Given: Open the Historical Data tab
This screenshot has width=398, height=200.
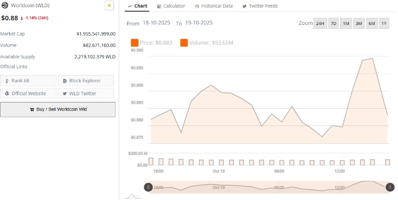Looking at the screenshot, I should click(x=213, y=6).
